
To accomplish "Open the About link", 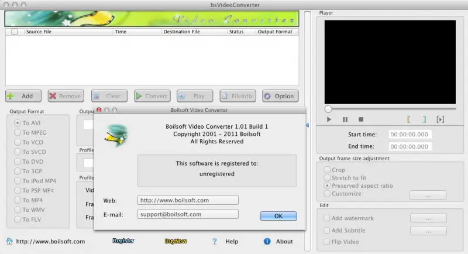I will [x=284, y=242].
